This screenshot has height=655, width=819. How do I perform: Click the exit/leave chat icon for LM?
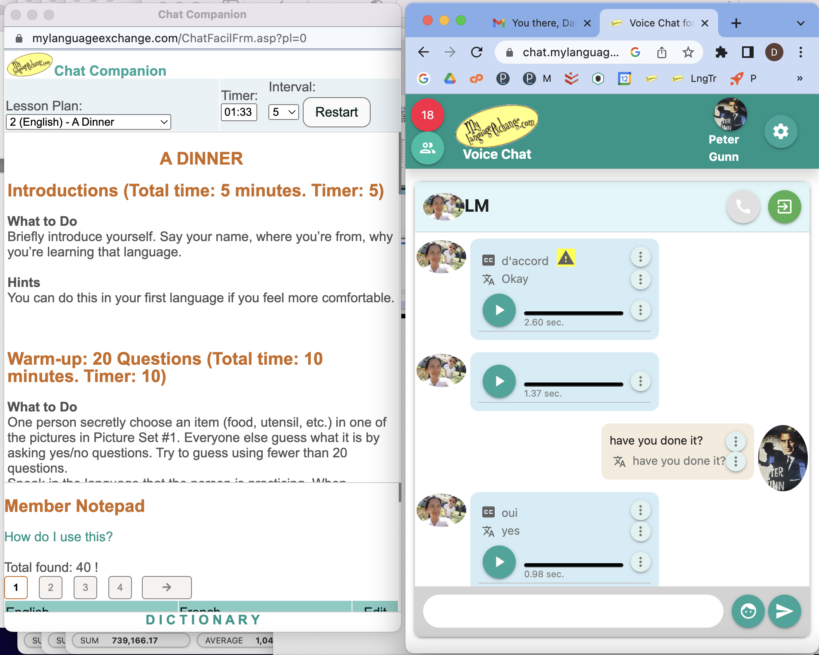point(783,205)
